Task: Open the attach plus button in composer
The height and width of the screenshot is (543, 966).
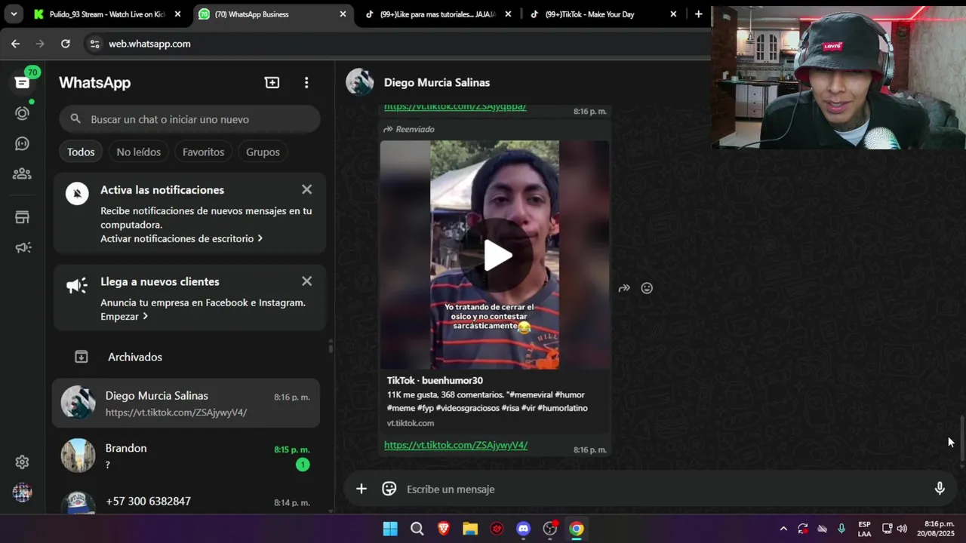Action: (361, 489)
